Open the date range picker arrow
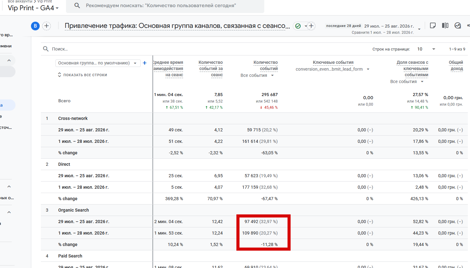Image resolution: width=470 pixels, height=268 pixels. [x=419, y=29]
